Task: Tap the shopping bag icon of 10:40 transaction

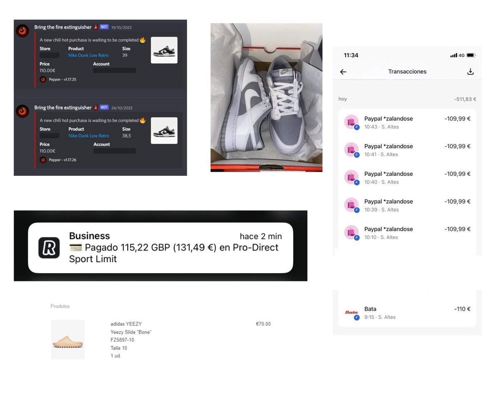Action: [351, 177]
